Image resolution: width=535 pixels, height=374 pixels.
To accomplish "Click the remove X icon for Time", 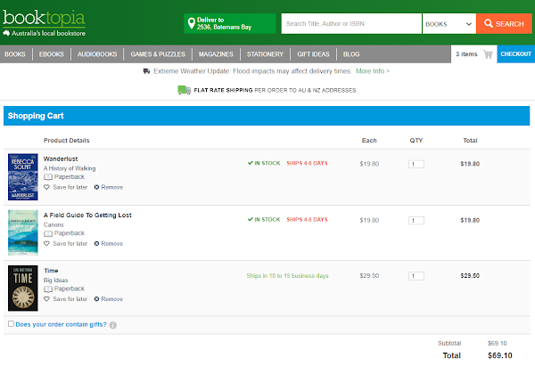I will click(96, 298).
